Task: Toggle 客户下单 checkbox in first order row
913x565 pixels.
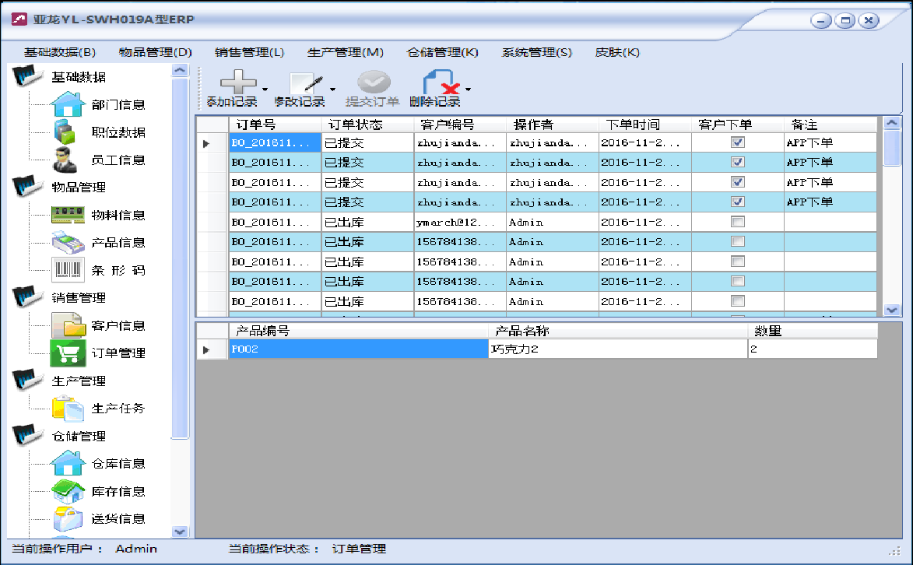Action: tap(738, 142)
